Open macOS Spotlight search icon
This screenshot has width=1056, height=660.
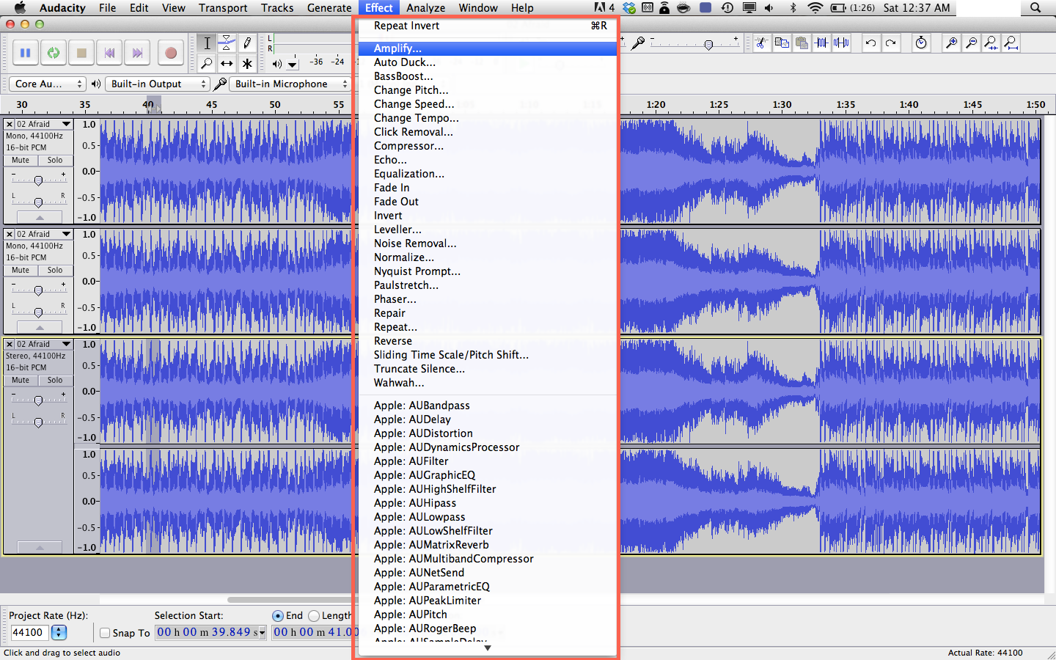[x=1035, y=8]
